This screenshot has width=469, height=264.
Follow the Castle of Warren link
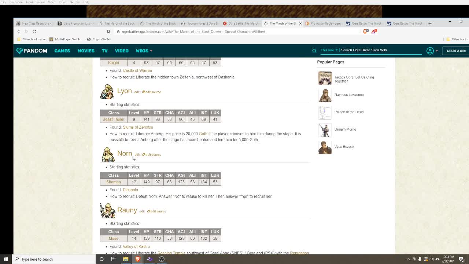(137, 70)
